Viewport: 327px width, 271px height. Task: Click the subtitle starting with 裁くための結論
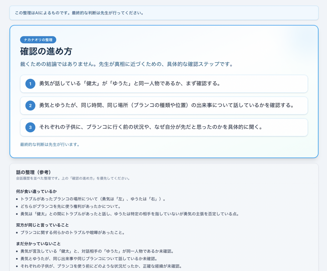coord(126,64)
